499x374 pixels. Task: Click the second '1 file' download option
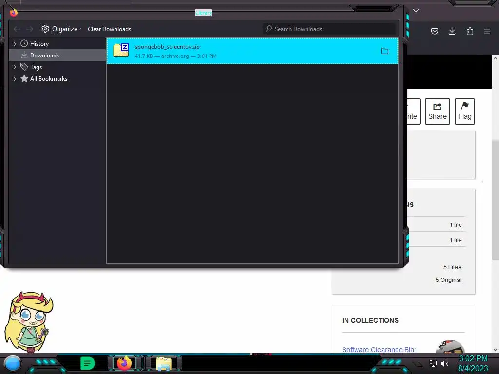tap(456, 240)
